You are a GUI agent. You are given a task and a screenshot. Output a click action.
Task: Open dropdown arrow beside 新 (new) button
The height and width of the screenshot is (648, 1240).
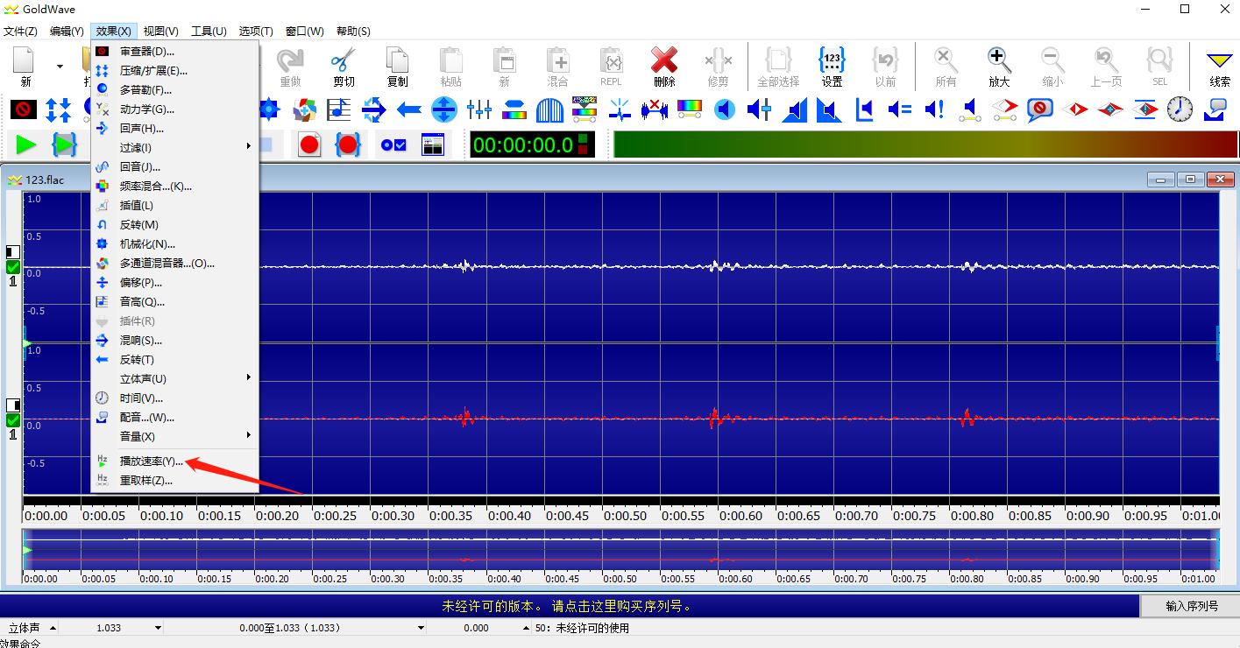point(60,67)
